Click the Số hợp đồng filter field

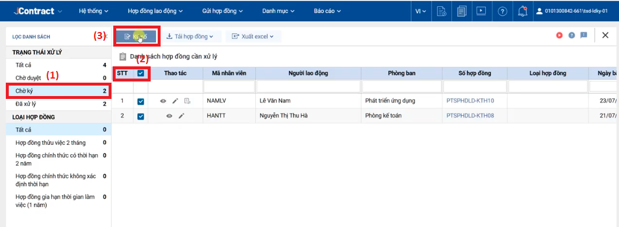pos(475,87)
